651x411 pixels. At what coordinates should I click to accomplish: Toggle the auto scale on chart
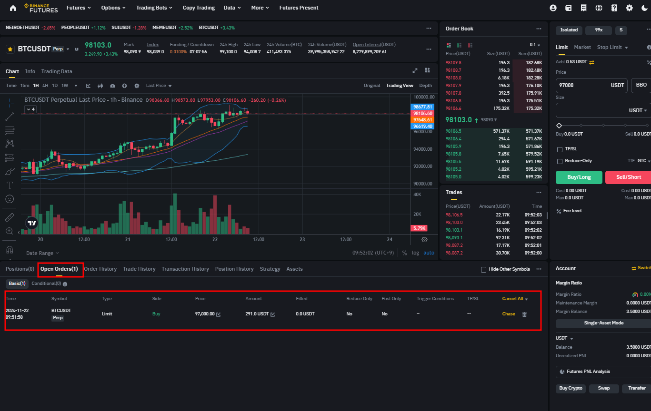tap(429, 253)
